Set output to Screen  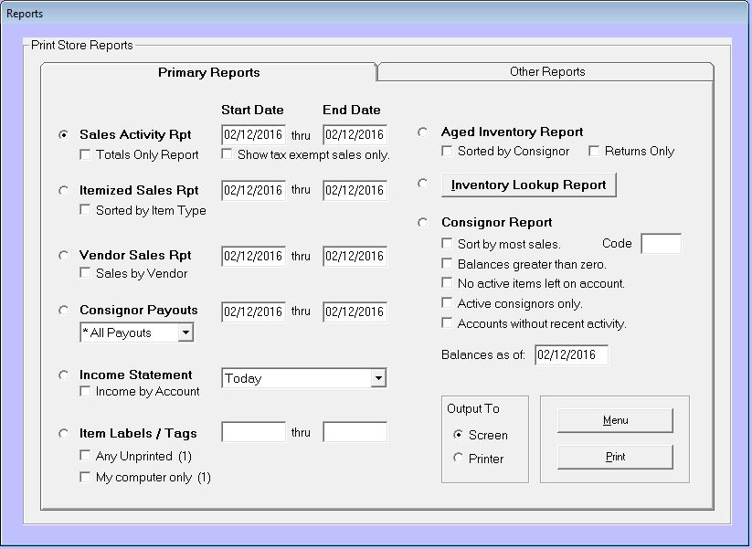(x=458, y=435)
